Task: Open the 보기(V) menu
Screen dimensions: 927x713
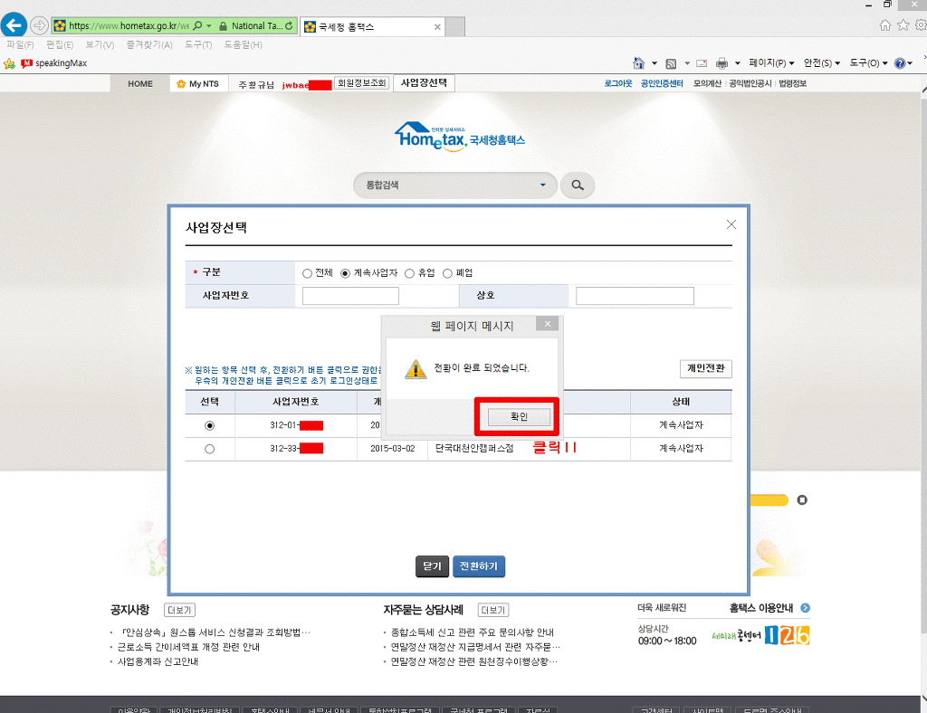Action: [100, 45]
